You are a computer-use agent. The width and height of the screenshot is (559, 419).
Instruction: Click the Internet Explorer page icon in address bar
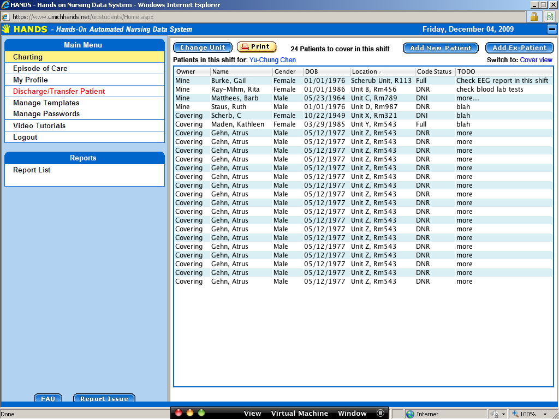tap(5, 17)
